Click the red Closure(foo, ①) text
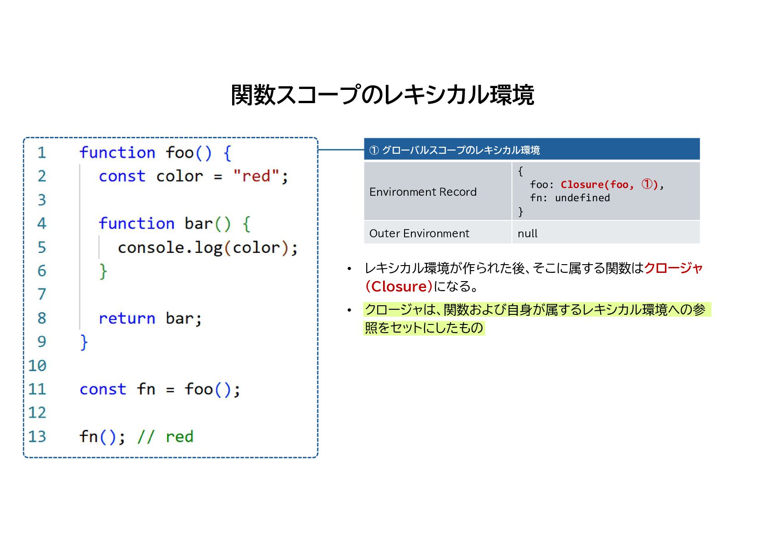 [x=609, y=185]
